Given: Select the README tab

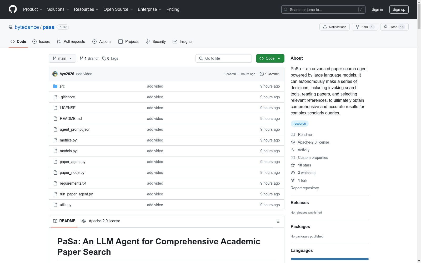Looking at the screenshot, I should coord(64,221).
